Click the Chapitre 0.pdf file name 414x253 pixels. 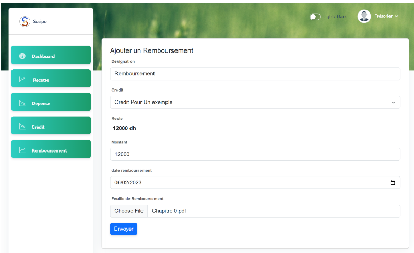coord(169,211)
